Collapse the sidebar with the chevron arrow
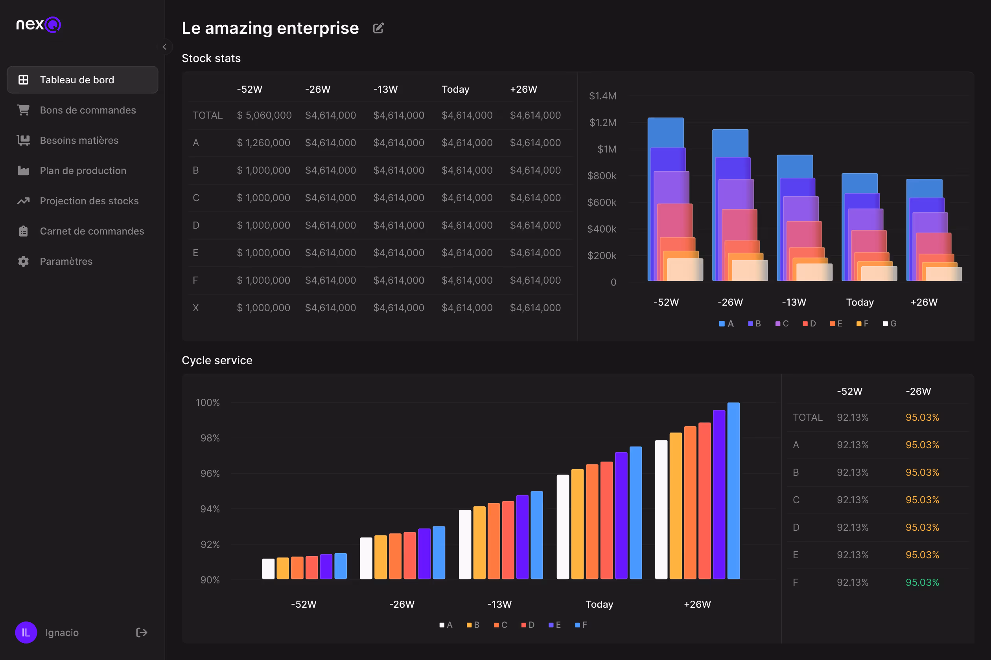 165,47
